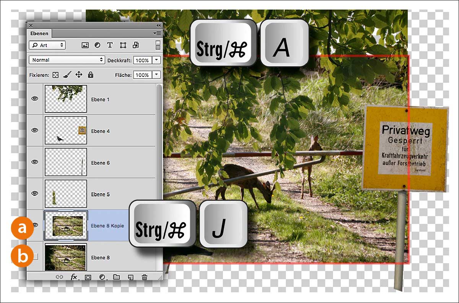Click the layer name Ebene 6
This screenshot has width=459, height=303.
click(100, 163)
